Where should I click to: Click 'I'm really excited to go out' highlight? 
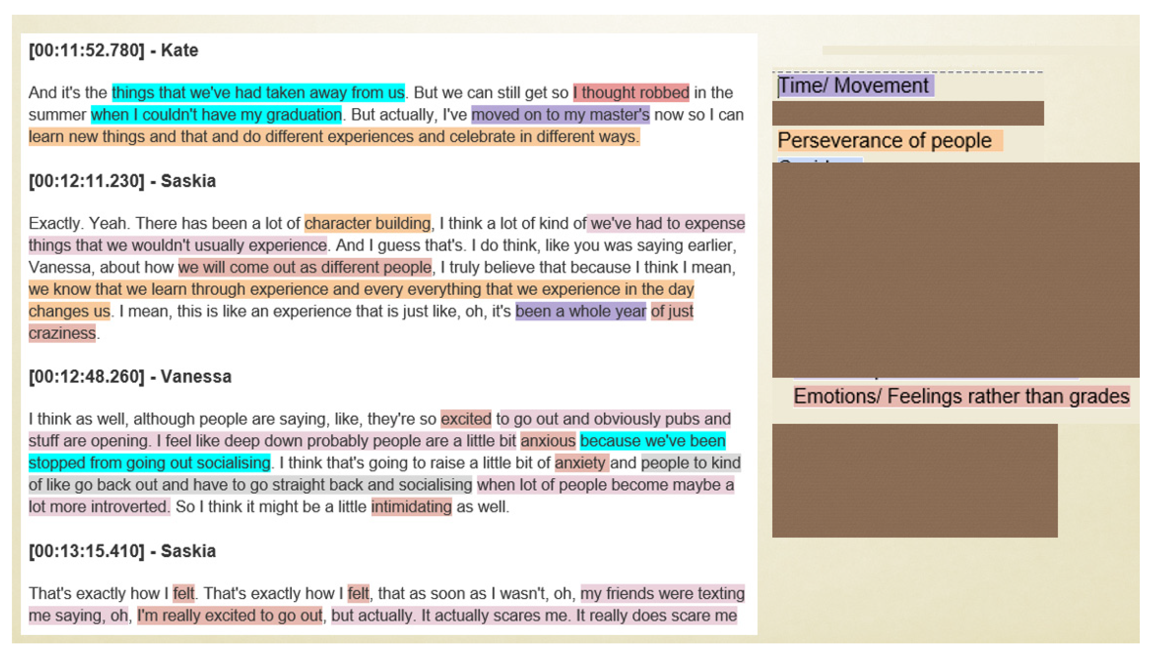point(229,615)
